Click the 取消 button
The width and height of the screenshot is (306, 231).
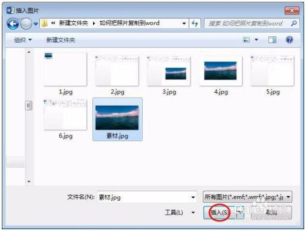272,212
